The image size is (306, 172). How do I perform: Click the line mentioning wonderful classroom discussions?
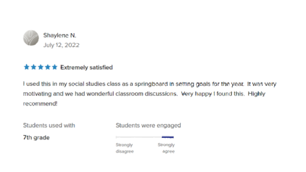tap(100, 94)
